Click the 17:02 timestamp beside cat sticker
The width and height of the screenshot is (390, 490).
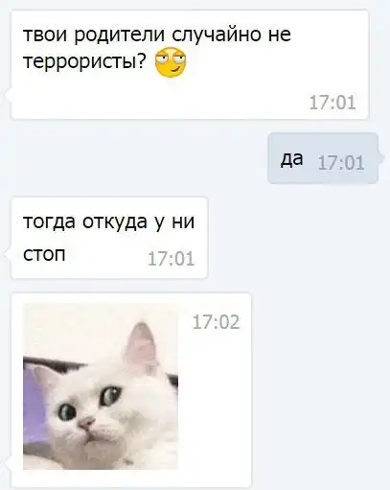tap(216, 322)
